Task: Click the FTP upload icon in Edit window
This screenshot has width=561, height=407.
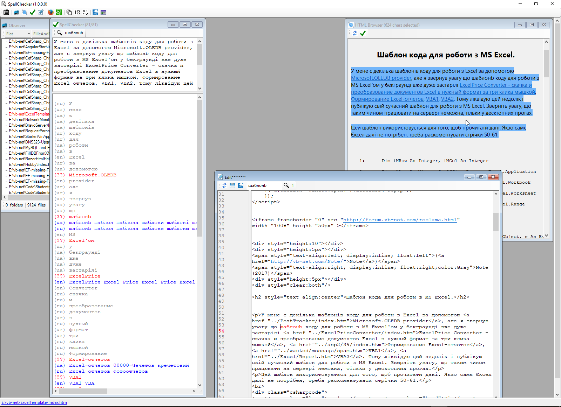Action: point(241,185)
